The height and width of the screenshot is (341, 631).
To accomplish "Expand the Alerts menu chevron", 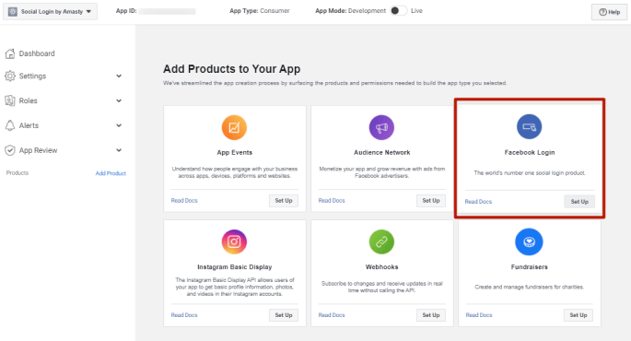I will pos(119,125).
